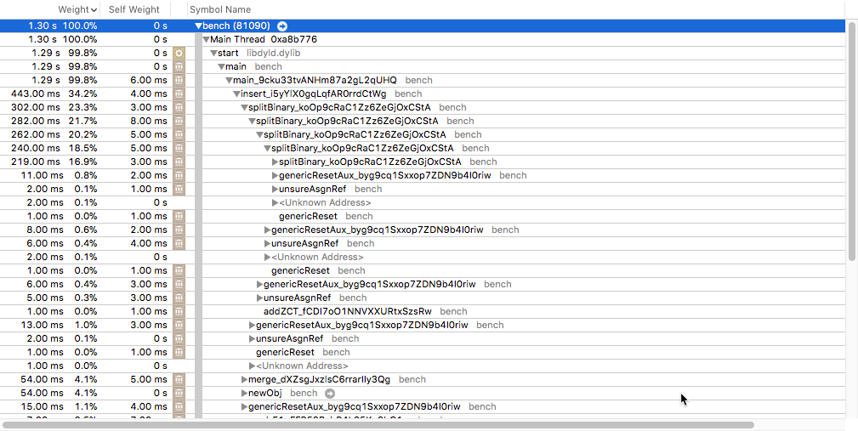
Task: Click the libdyld.dylib library label
Action: 274,53
